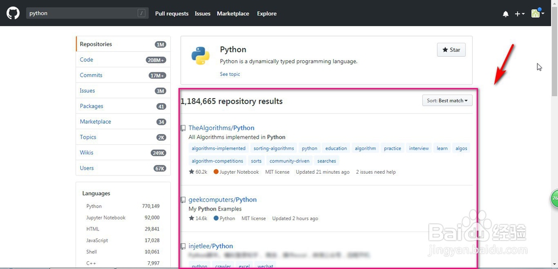Click the python tag under TheAlgorithms
The image size is (558, 269).
pos(310,149)
